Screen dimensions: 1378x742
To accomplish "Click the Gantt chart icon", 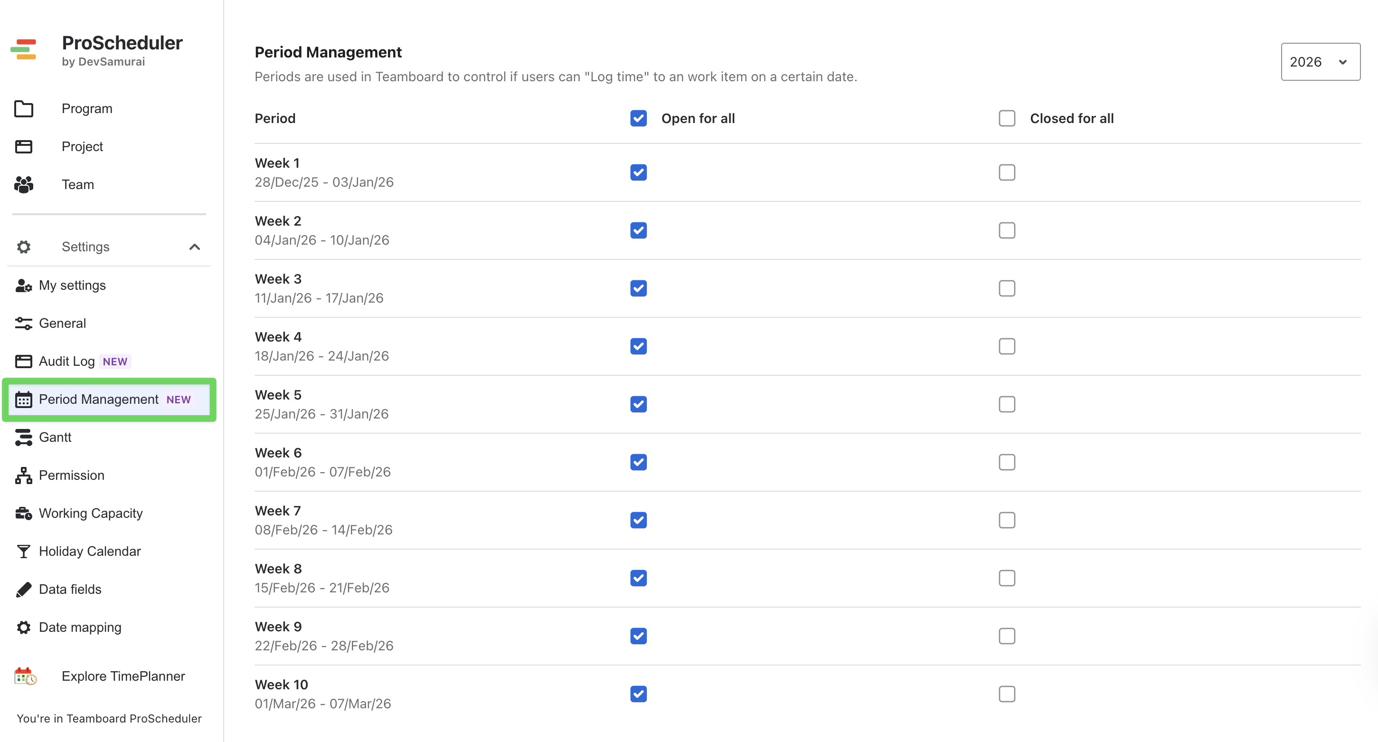I will pyautogui.click(x=24, y=437).
